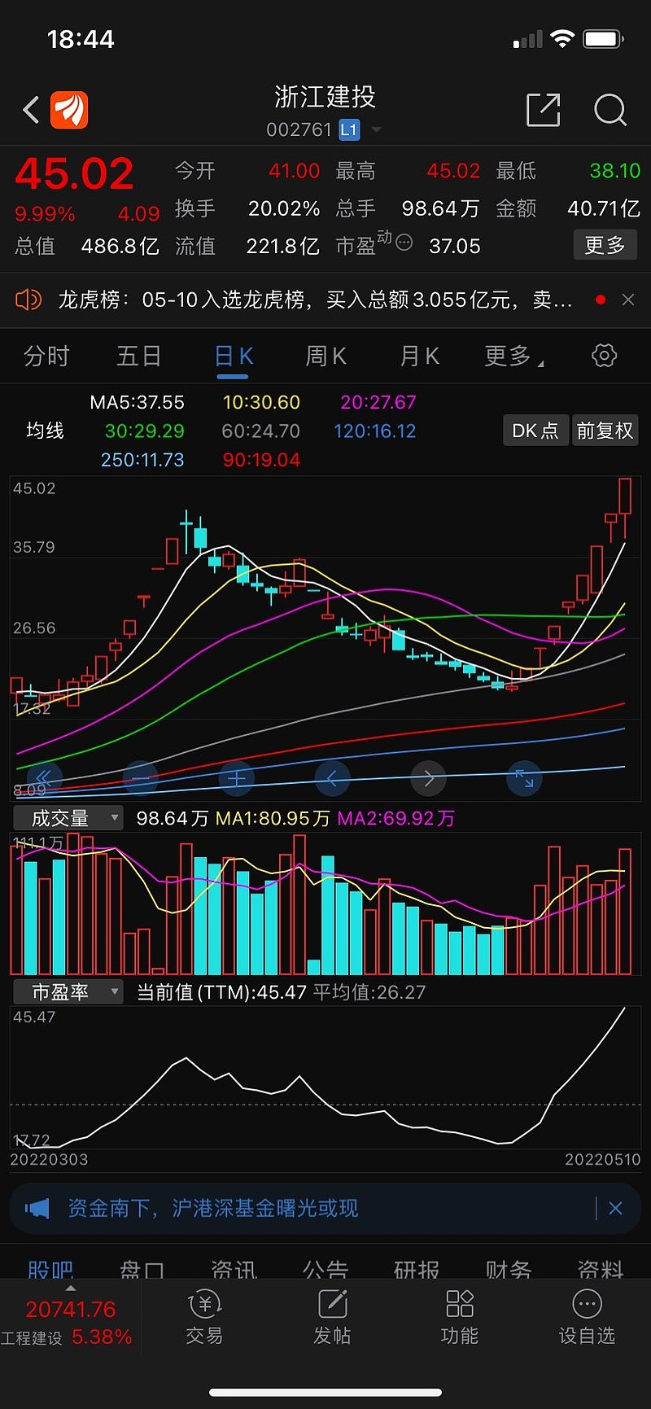The width and height of the screenshot is (651, 1409).
Task: Tap the search magnifier icon
Action: click(x=609, y=110)
